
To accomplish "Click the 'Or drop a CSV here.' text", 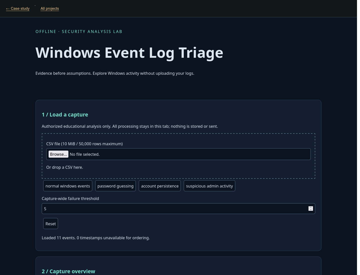I will [65, 167].
